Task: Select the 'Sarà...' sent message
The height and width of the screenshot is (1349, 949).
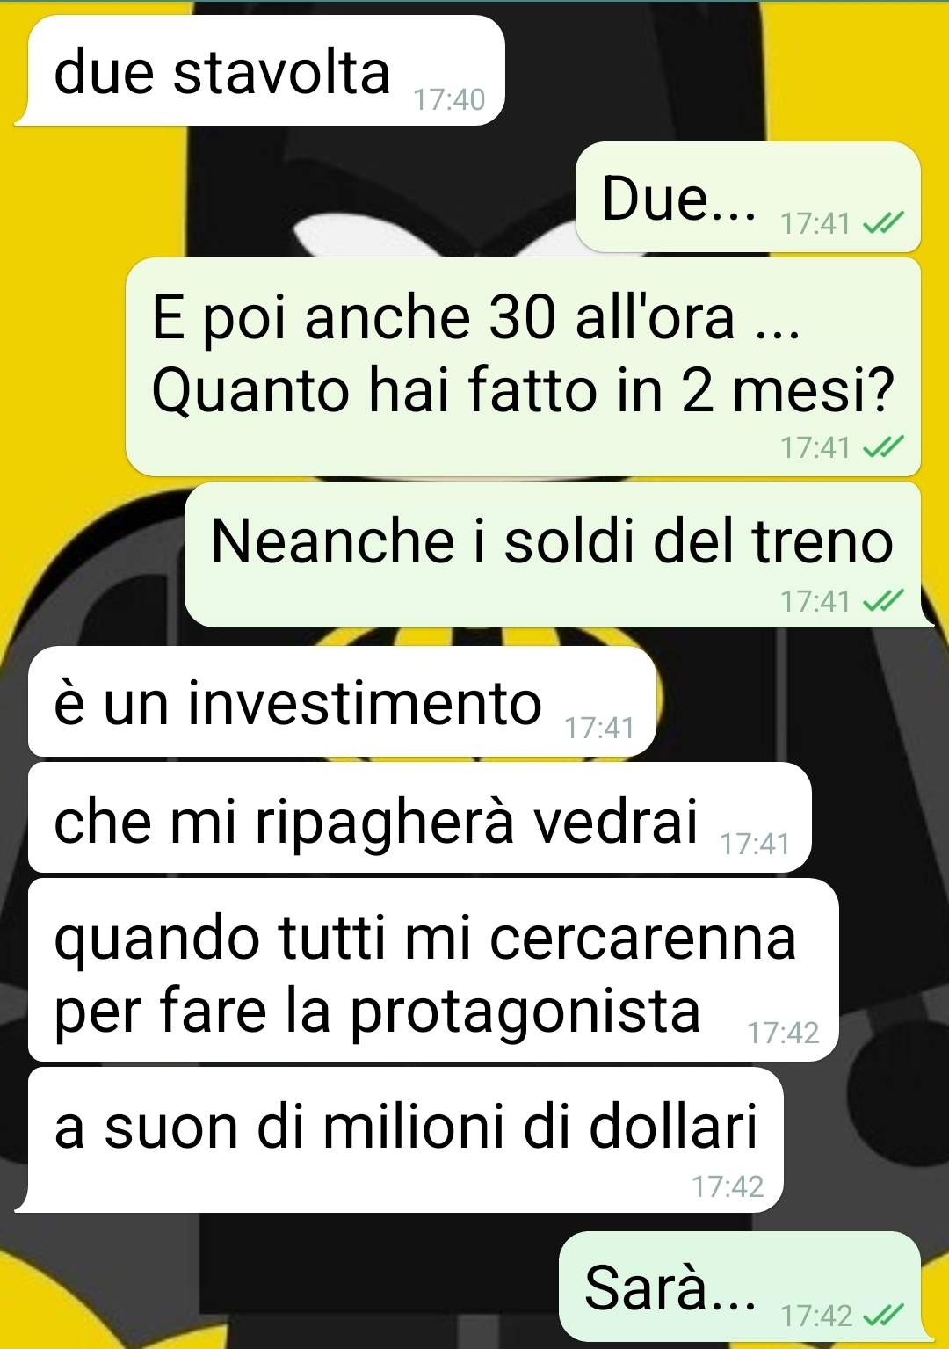Action: pos(740,1287)
